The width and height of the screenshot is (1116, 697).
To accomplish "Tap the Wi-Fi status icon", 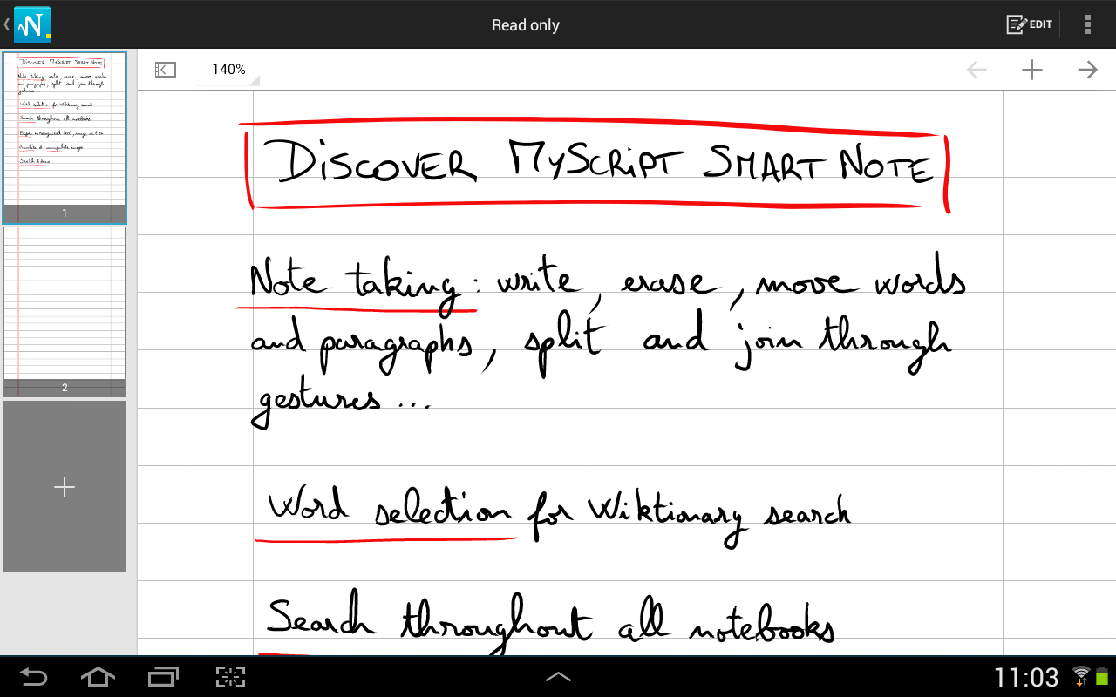I will 1081,677.
